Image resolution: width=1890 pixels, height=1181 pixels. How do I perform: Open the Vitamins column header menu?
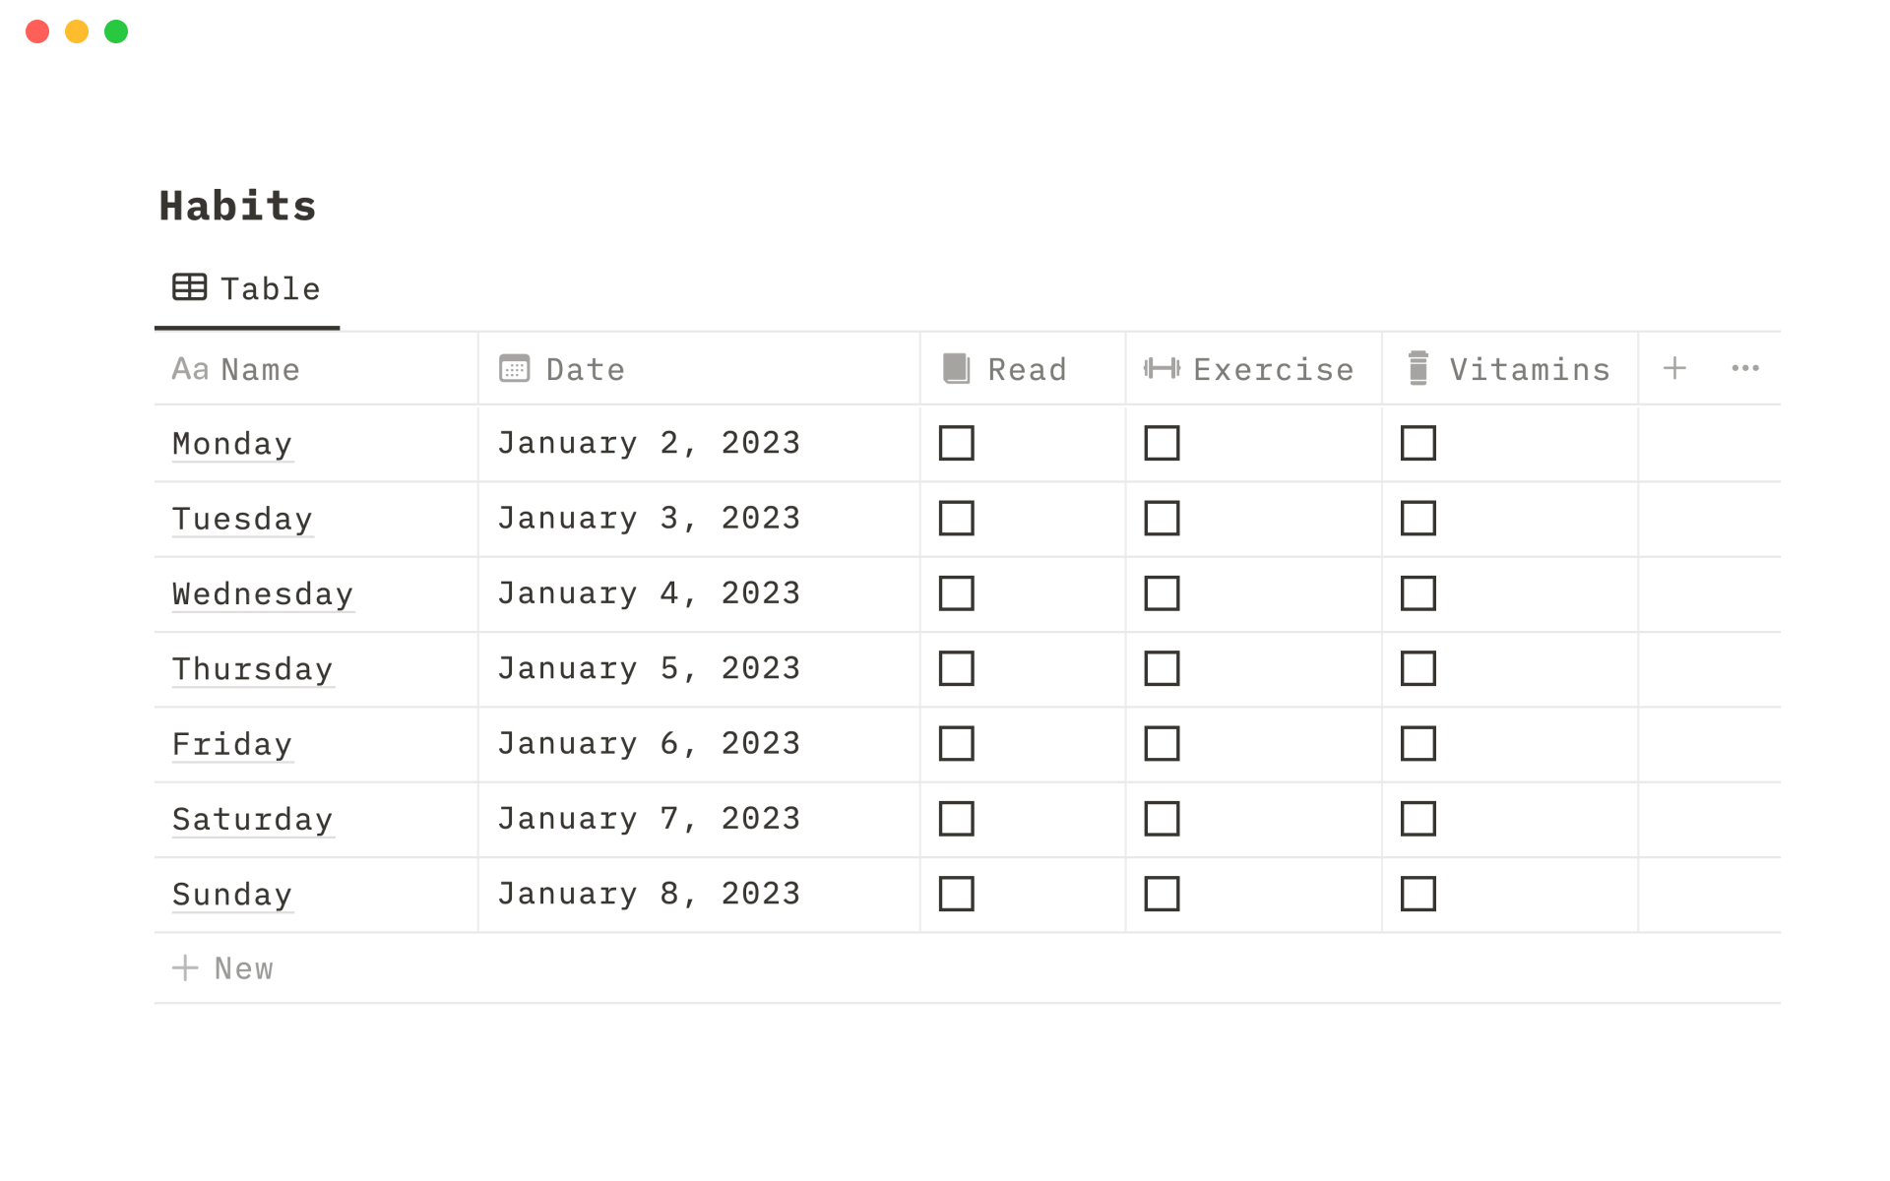coord(1529,369)
